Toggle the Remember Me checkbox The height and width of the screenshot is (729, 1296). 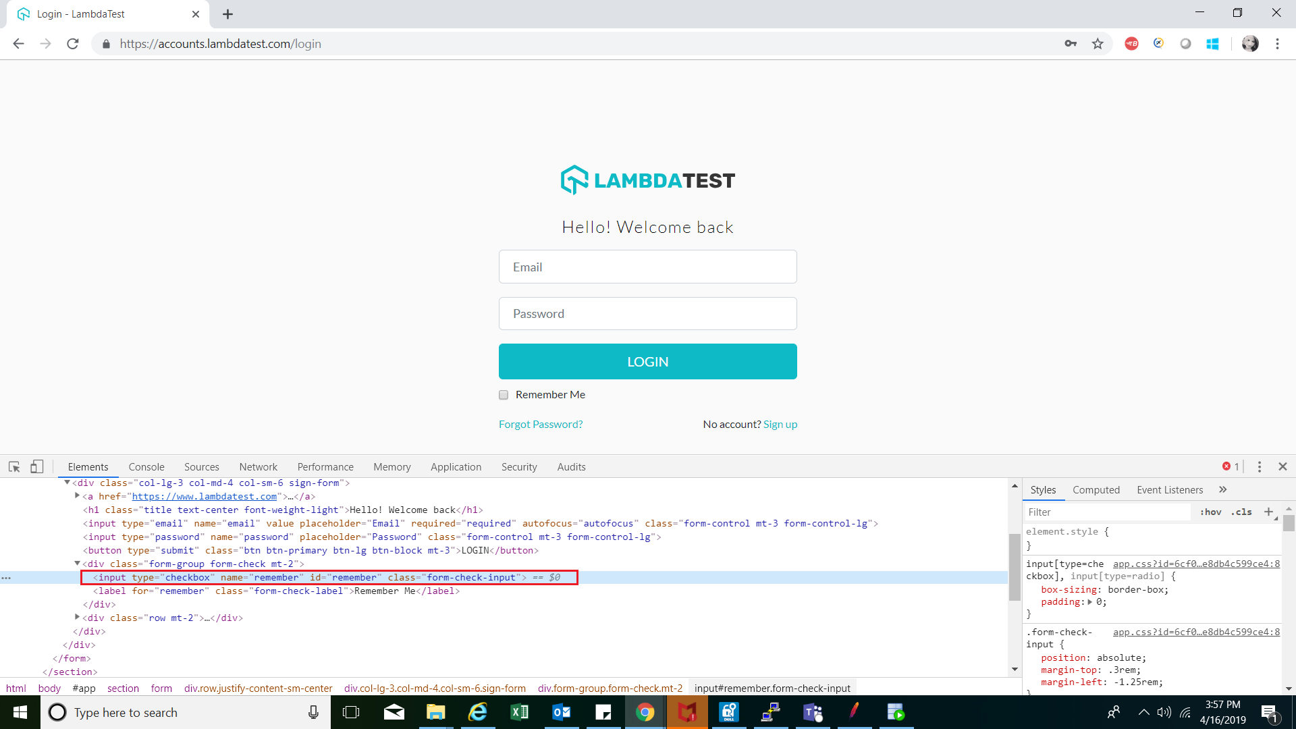point(504,394)
